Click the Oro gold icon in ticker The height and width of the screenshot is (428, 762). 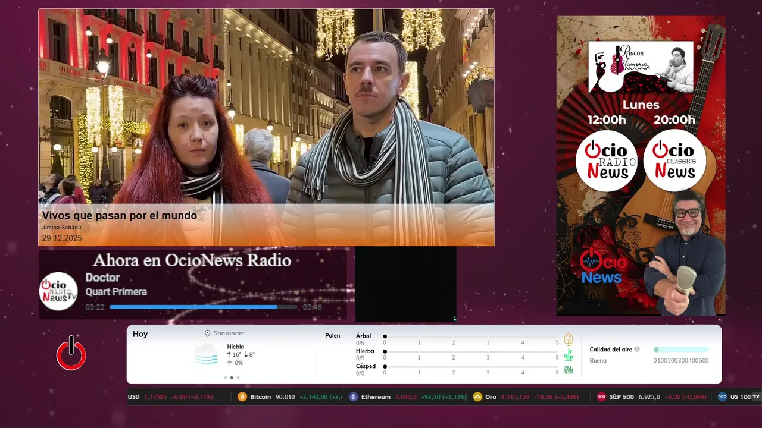click(x=477, y=397)
